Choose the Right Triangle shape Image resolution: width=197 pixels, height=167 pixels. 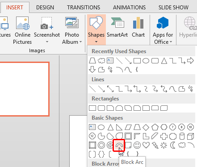119,127
